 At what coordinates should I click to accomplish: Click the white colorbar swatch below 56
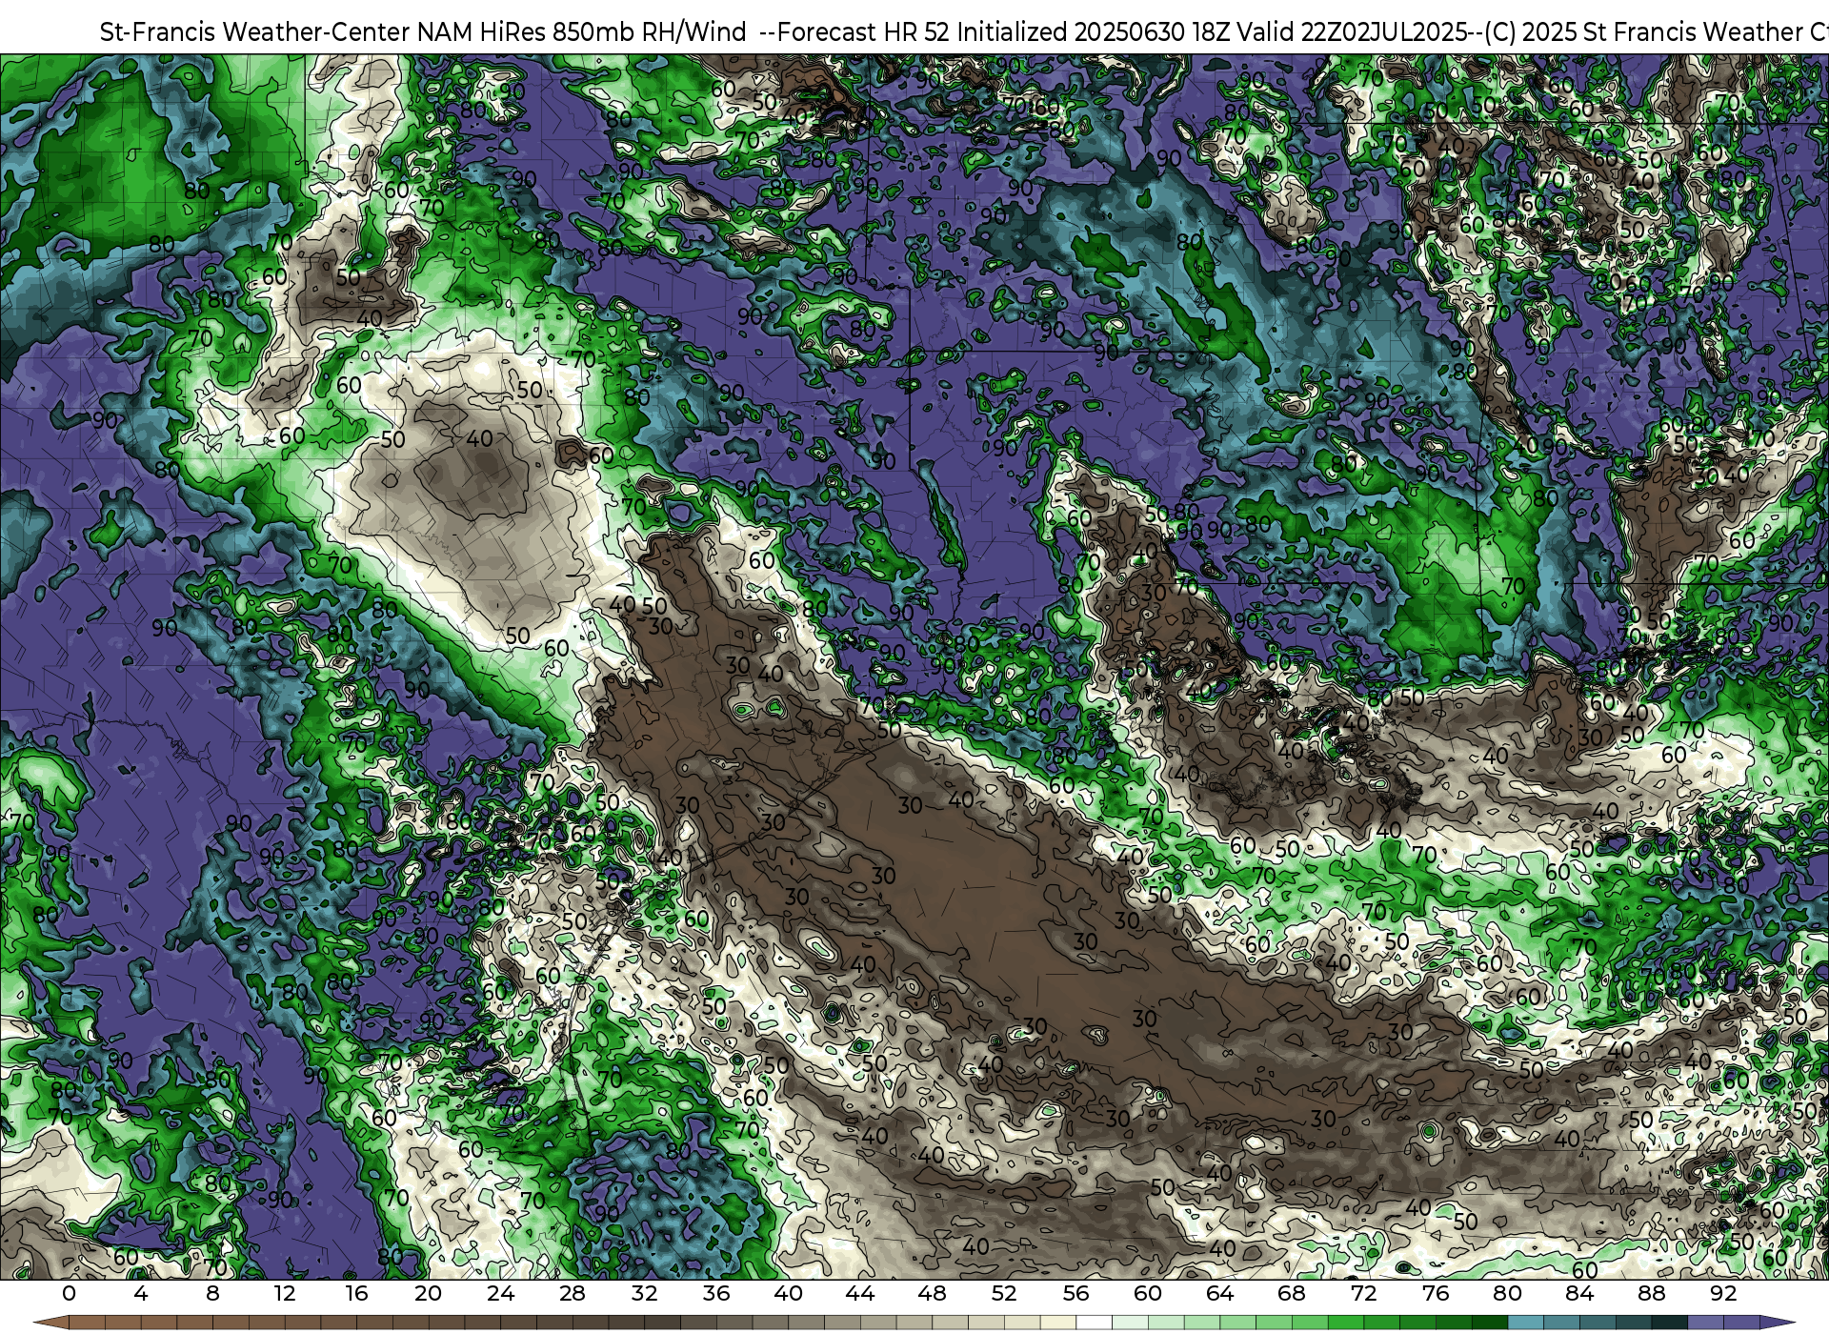click(1095, 1323)
